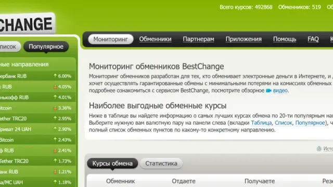Select the Bitcoin 2.43% direction row

[37, 140]
